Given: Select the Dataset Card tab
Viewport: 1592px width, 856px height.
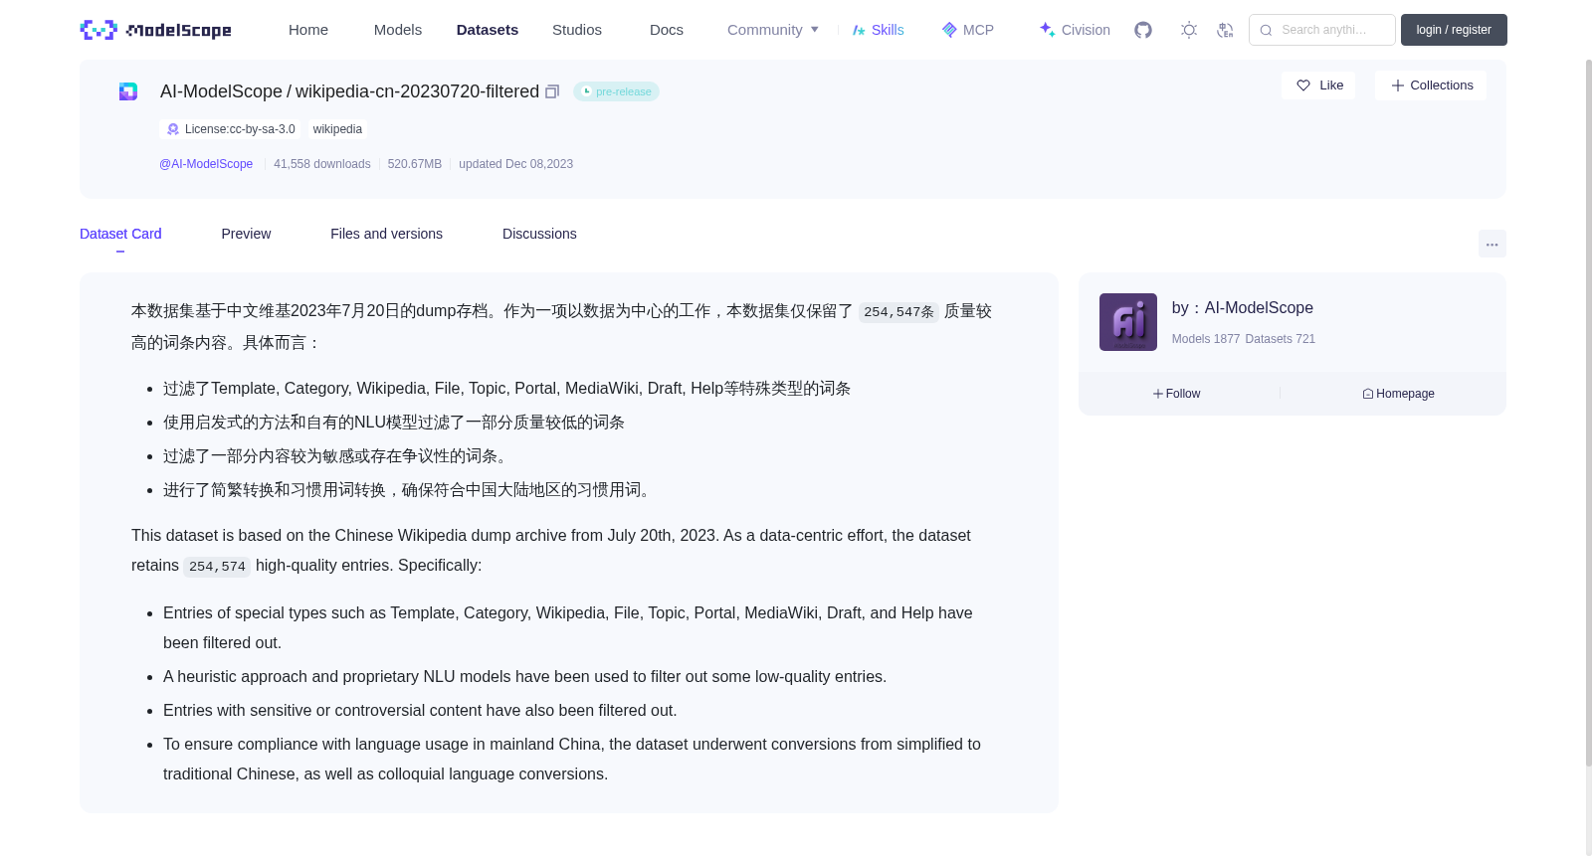Looking at the screenshot, I should coord(120,234).
